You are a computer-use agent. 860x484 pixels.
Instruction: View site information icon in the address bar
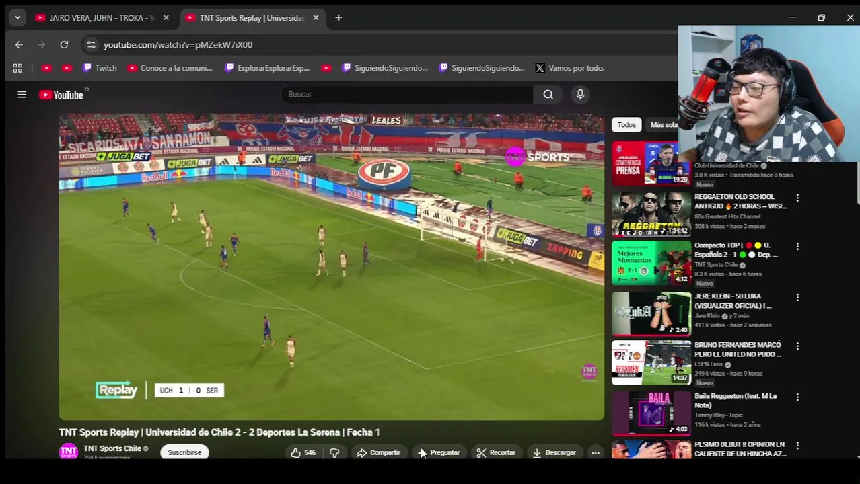point(91,44)
